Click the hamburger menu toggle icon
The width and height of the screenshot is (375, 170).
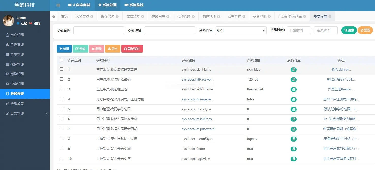[x=58, y=5]
